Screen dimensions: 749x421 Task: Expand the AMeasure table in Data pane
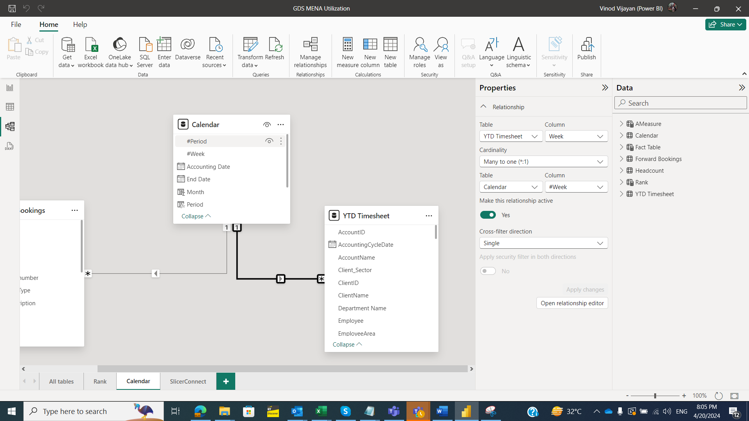[621, 124]
